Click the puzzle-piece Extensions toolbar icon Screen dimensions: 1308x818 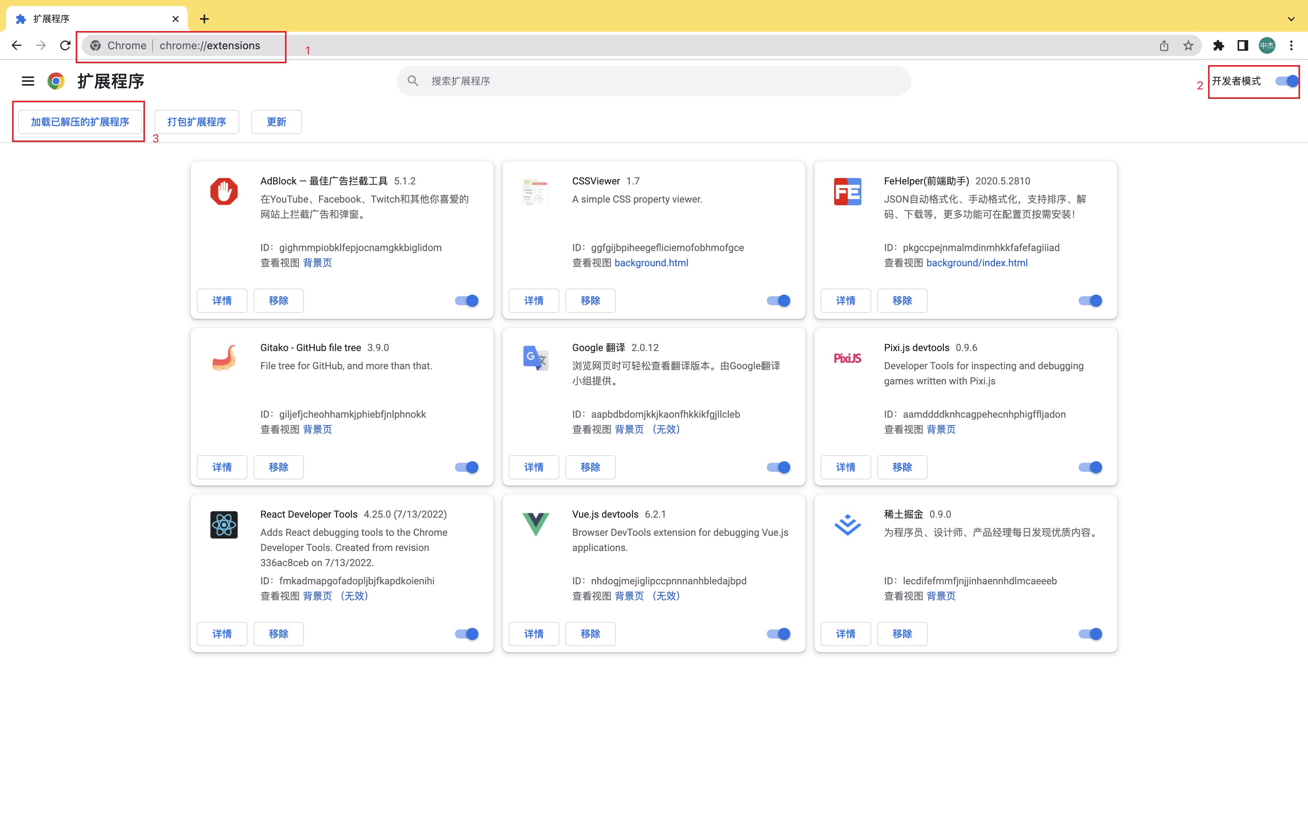(1218, 45)
